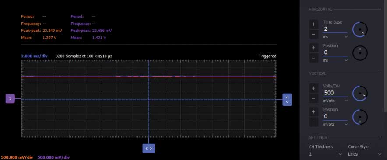Click the Time Base value field
387x160 pixels.
pyautogui.click(x=335, y=29)
